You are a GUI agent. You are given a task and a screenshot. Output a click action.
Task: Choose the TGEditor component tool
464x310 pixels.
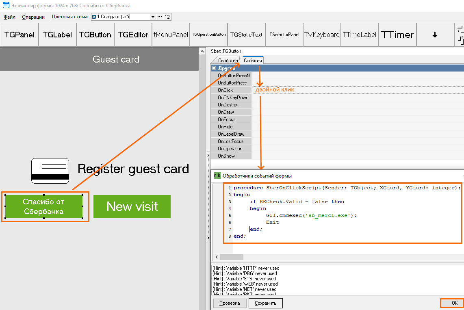[133, 35]
